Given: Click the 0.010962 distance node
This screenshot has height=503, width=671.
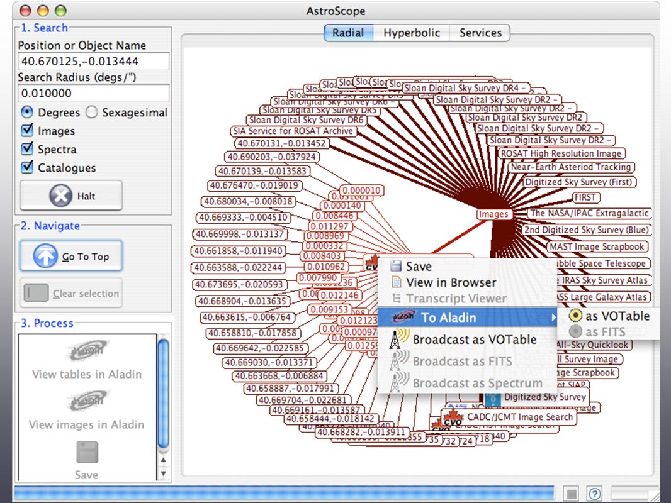Looking at the screenshot, I should pyautogui.click(x=326, y=267).
